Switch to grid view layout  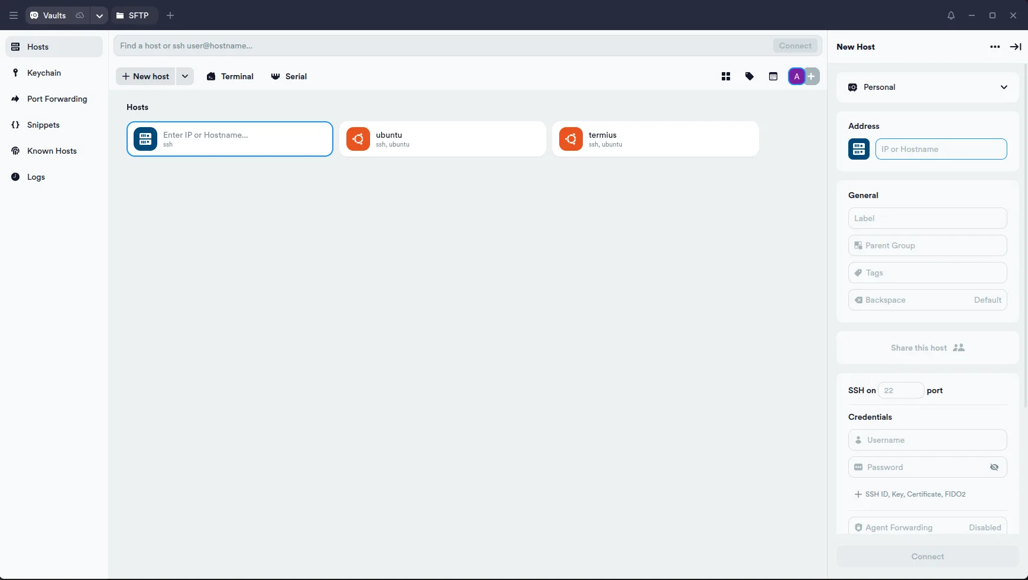tap(726, 76)
